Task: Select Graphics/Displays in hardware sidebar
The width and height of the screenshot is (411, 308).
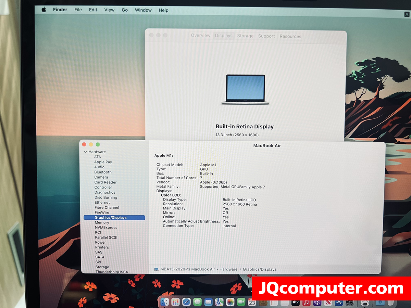Action: (114, 218)
